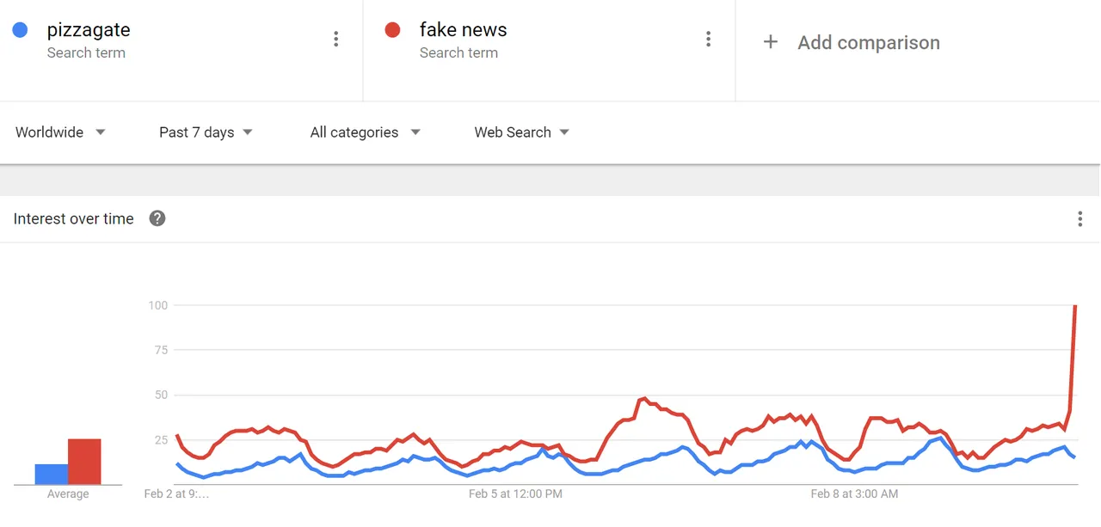Edit the pizzagate search term
Screen dimensions: 1101x527
tap(89, 30)
